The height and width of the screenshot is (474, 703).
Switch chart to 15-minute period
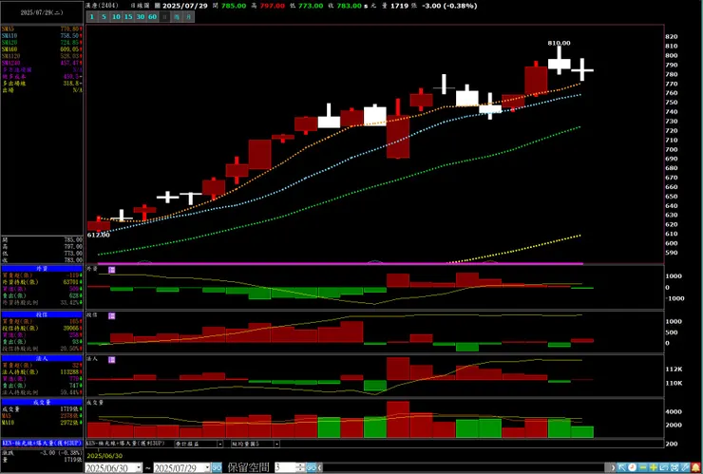pos(128,17)
